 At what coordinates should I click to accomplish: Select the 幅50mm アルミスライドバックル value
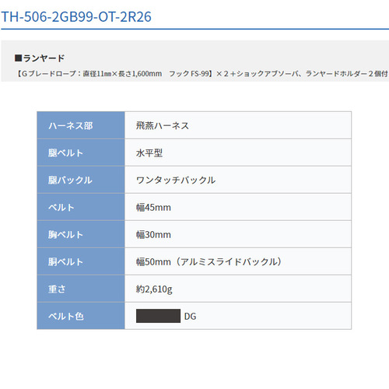coord(209,262)
